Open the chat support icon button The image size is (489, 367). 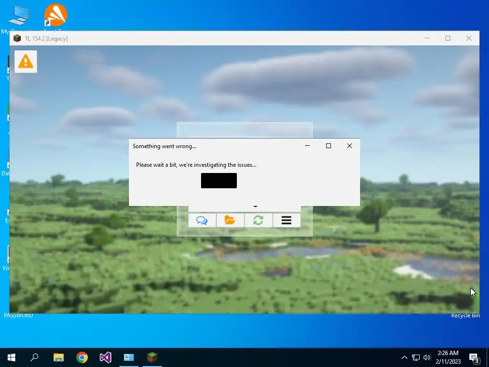202,220
